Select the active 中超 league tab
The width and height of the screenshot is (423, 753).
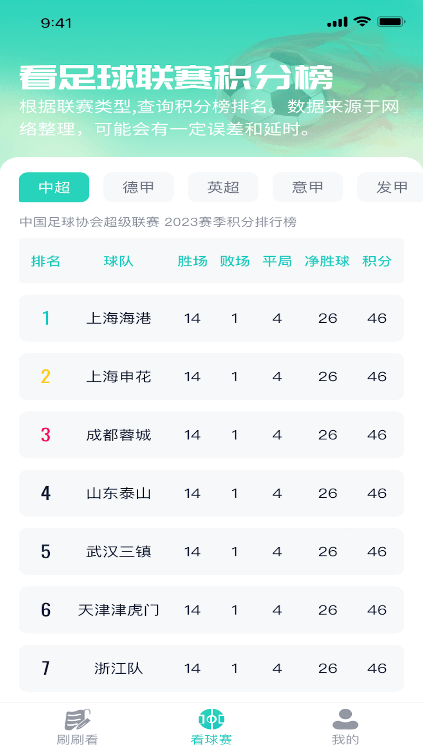click(x=54, y=187)
